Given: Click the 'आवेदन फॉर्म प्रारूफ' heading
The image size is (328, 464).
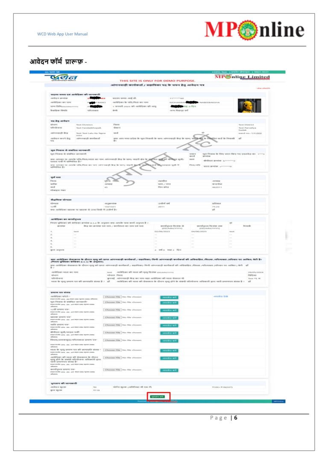Looking at the screenshot, I should (56, 62).
